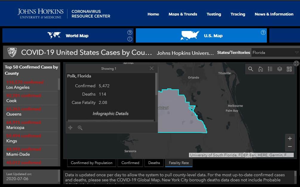The image size is (300, 187).
Task: Click the Top 50 Confirmed Cases heading
Action: pyautogui.click(x=31, y=70)
